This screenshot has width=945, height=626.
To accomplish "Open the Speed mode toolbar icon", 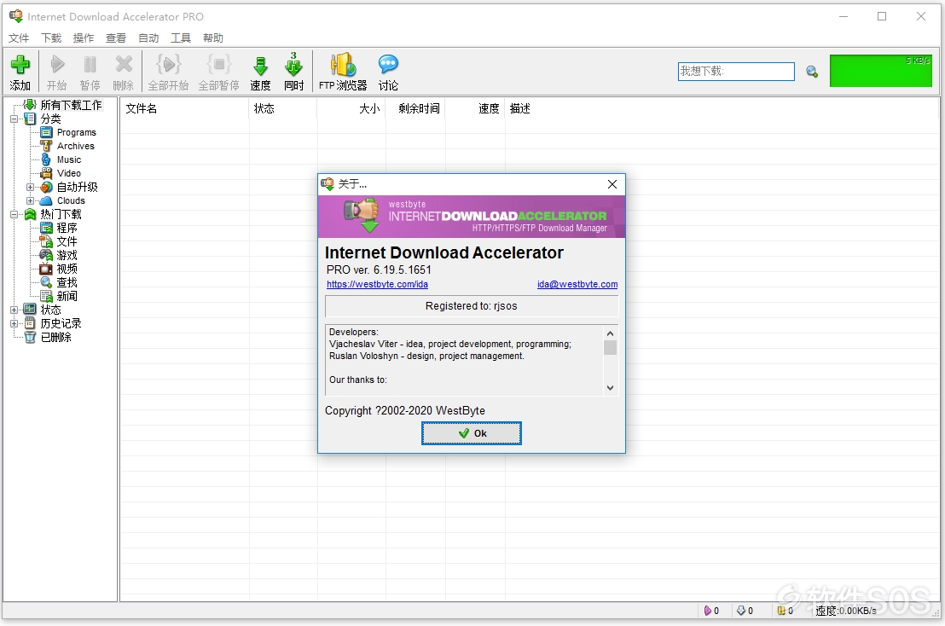I will (x=260, y=65).
